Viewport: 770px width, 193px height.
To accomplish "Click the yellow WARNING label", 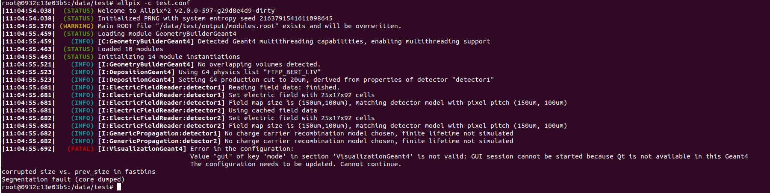I will pyautogui.click(x=77, y=26).
